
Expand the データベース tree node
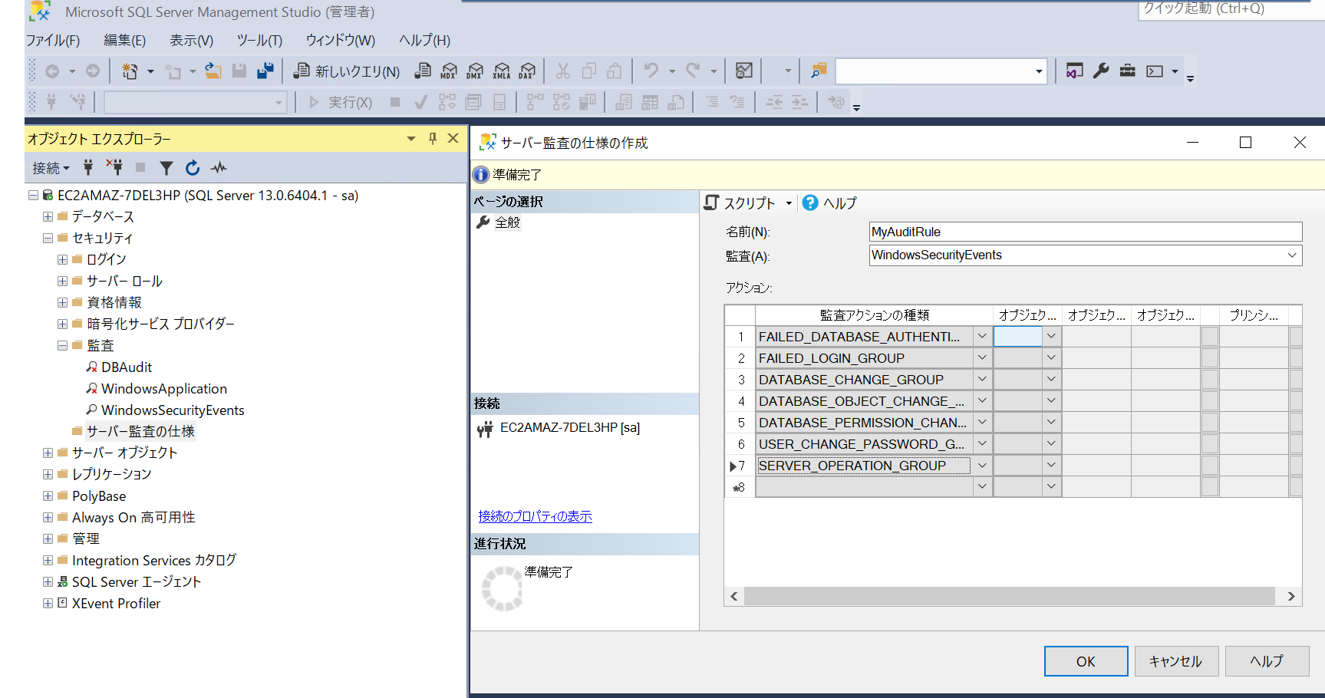(x=48, y=217)
